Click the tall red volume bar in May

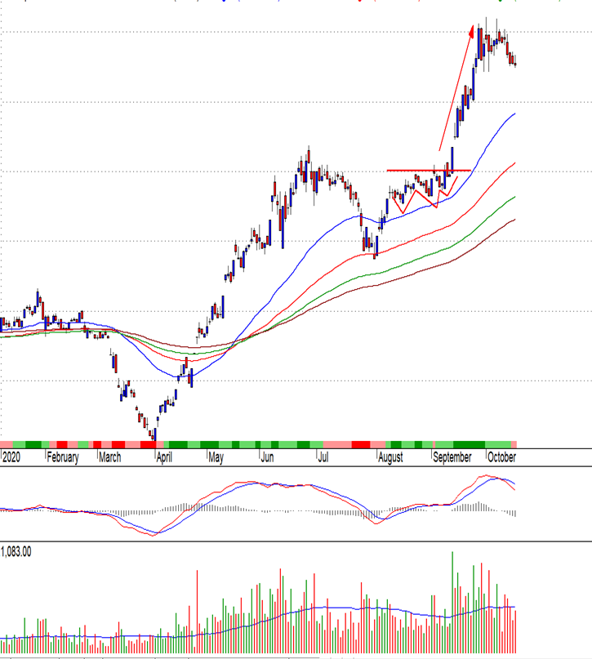point(198,611)
